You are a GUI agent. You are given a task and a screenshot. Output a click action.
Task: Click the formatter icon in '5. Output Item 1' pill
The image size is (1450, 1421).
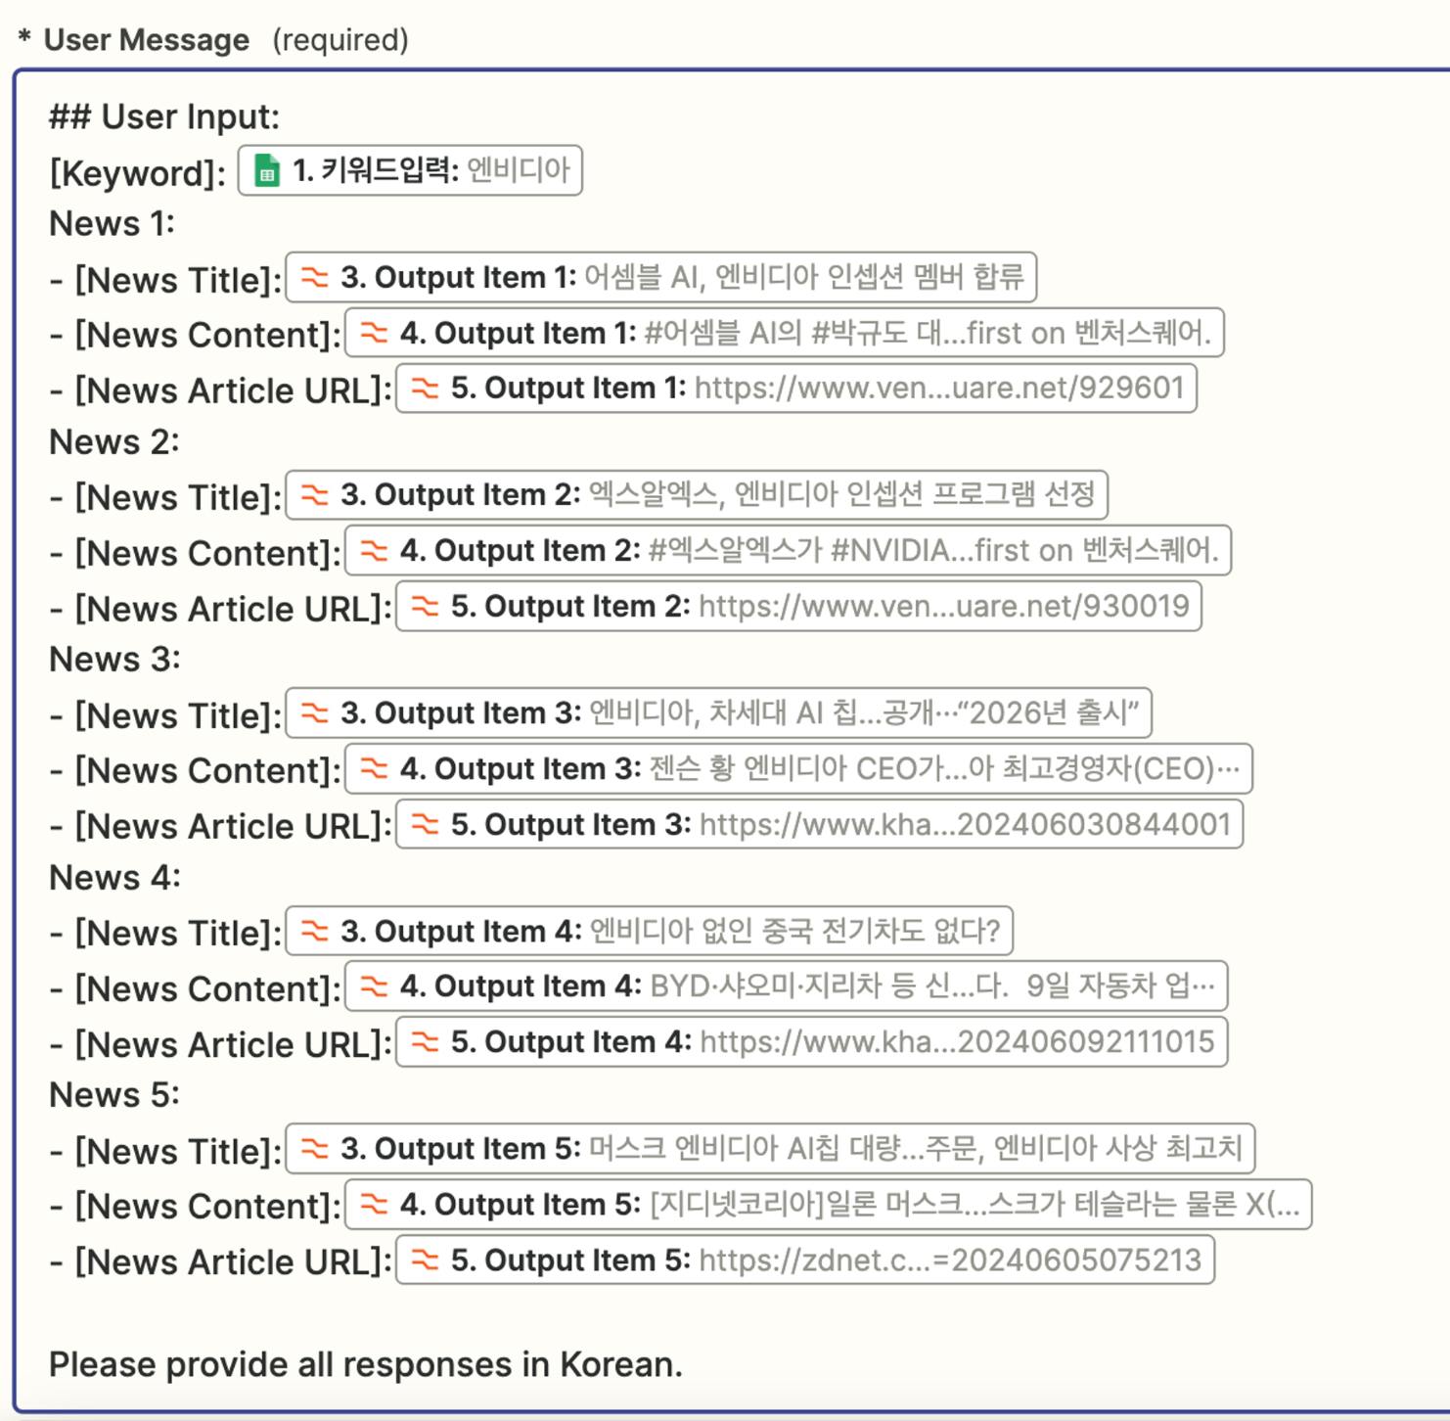point(425,388)
